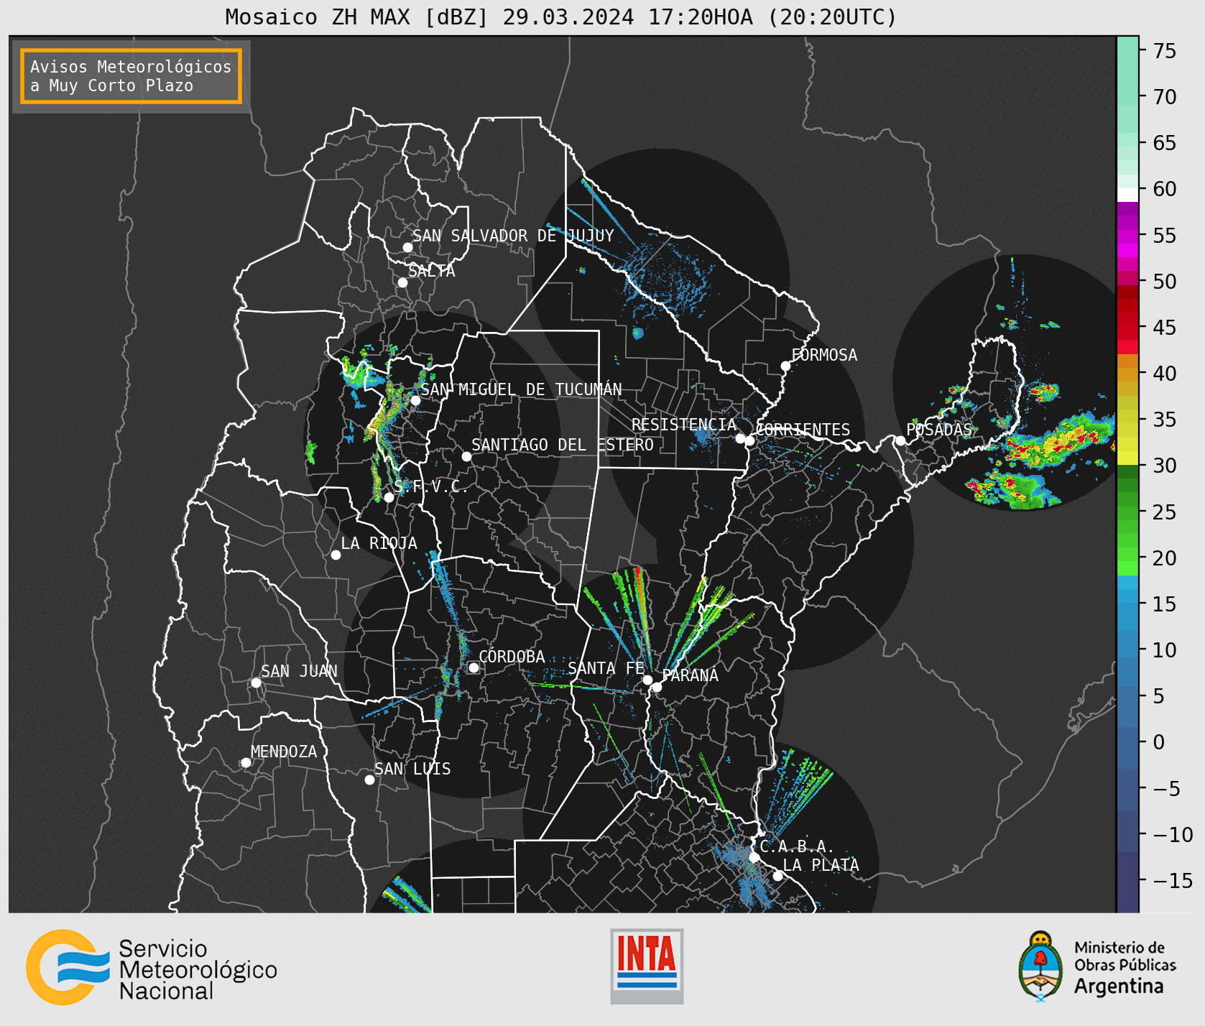Viewport: 1205px width, 1026px height.
Task: Select the Santa Fe city marker dot
Action: [x=647, y=680]
